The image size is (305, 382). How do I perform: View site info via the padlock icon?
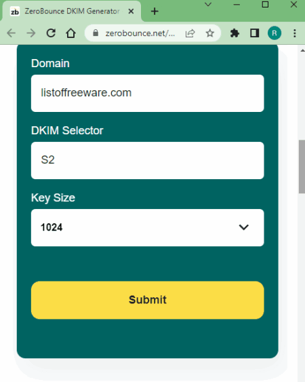click(x=96, y=33)
